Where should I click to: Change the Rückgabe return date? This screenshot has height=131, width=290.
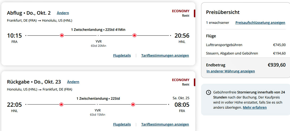point(73,82)
